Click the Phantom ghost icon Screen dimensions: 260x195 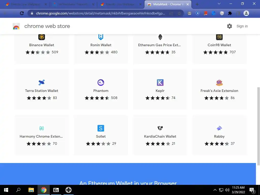tap(101, 83)
